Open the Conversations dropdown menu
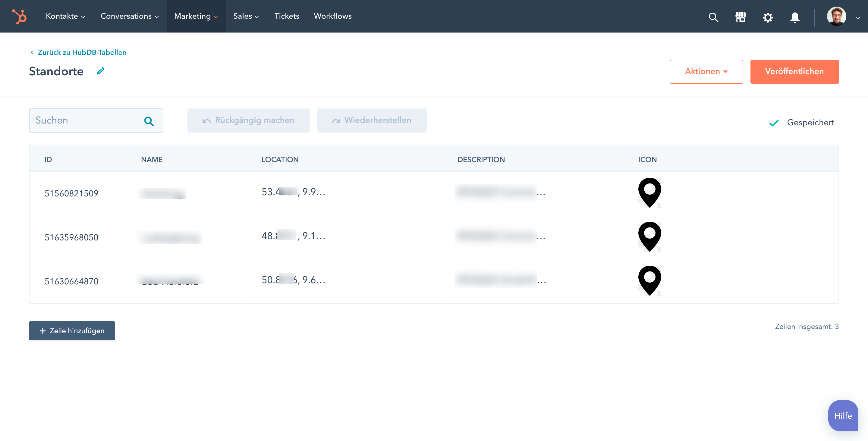This screenshot has width=868, height=441. point(130,16)
